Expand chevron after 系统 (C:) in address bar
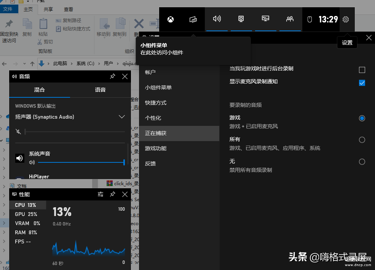The image size is (375, 270). 99,64
